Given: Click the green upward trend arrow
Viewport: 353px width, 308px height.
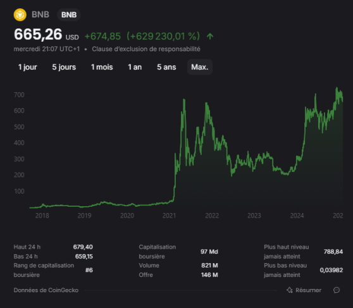Looking at the screenshot, I should 210,36.
